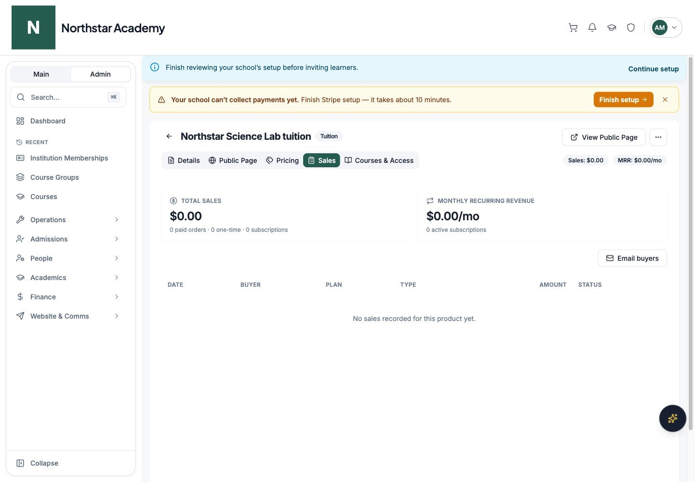The width and height of the screenshot is (694, 482).
Task: Switch to the Public Page tab
Action: (x=233, y=161)
